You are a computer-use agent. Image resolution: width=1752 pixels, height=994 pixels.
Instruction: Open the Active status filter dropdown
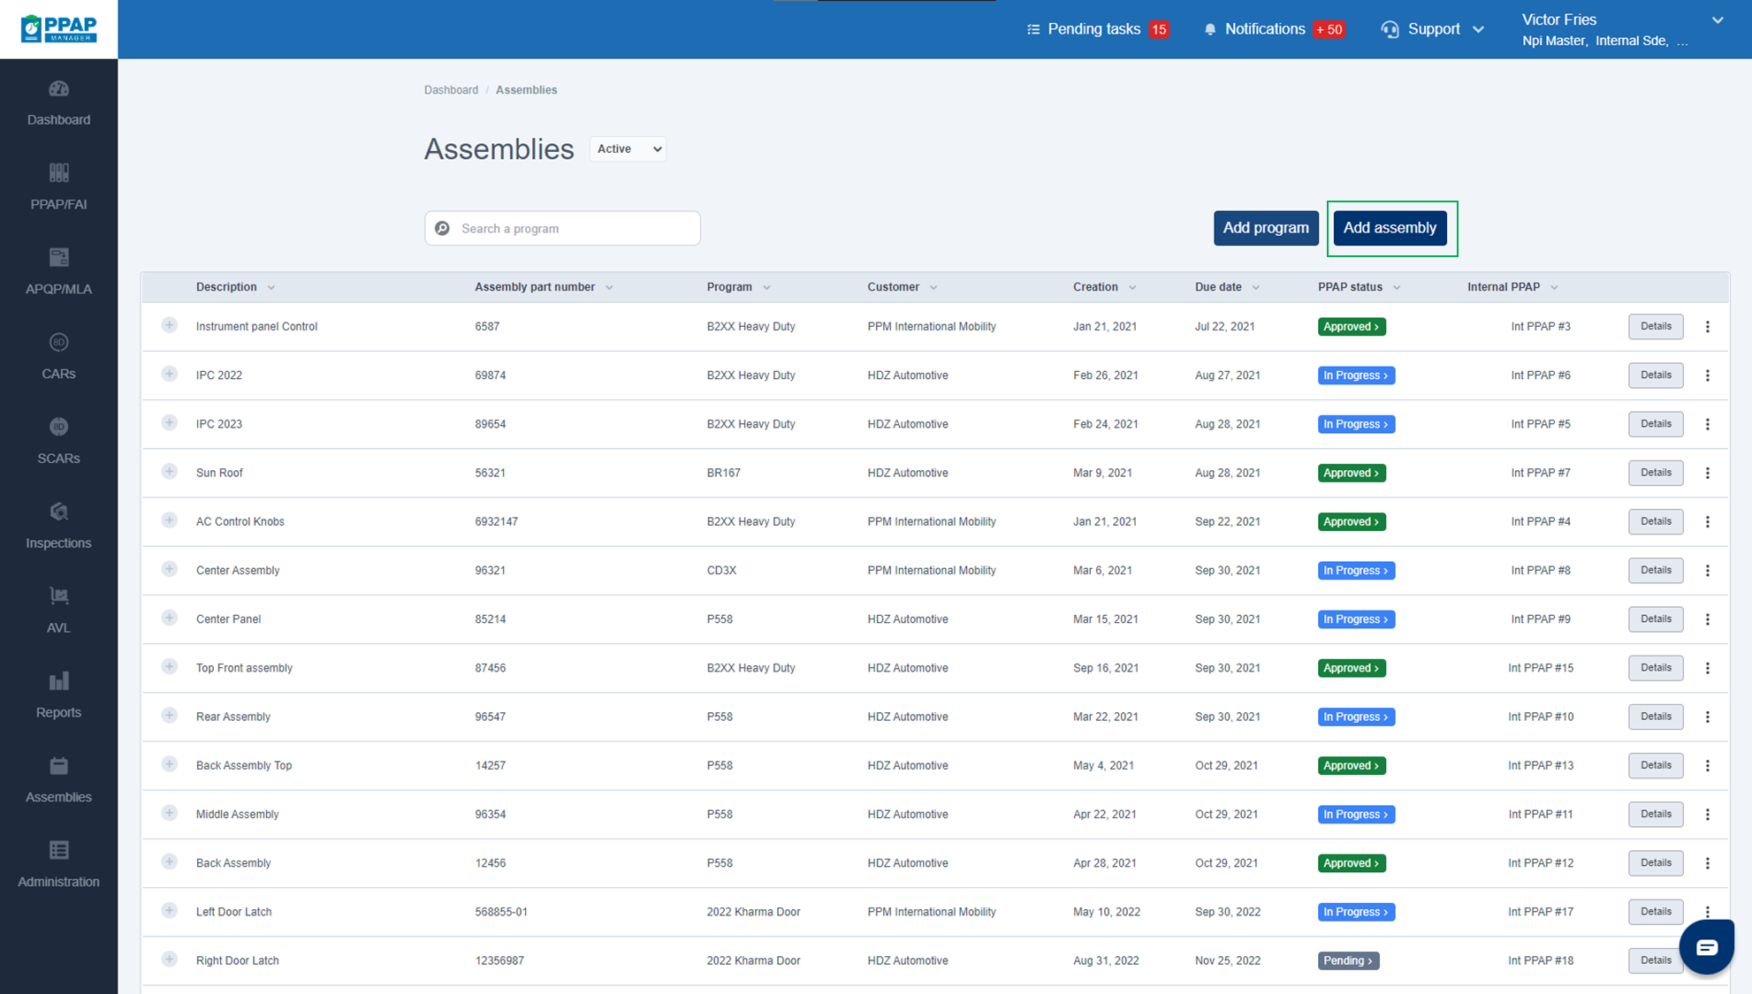click(628, 148)
